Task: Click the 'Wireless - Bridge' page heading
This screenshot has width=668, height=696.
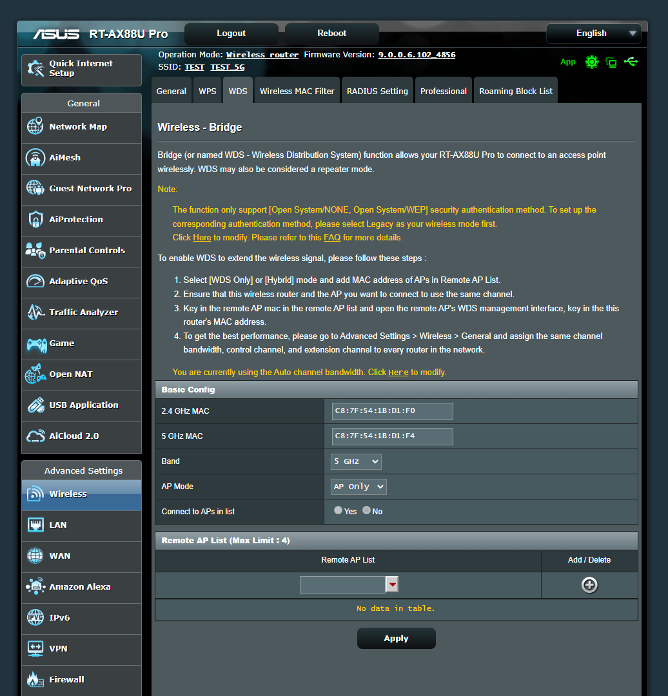Action: click(x=200, y=128)
